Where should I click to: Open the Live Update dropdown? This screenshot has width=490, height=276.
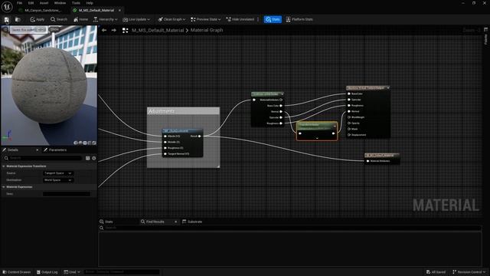click(136, 19)
